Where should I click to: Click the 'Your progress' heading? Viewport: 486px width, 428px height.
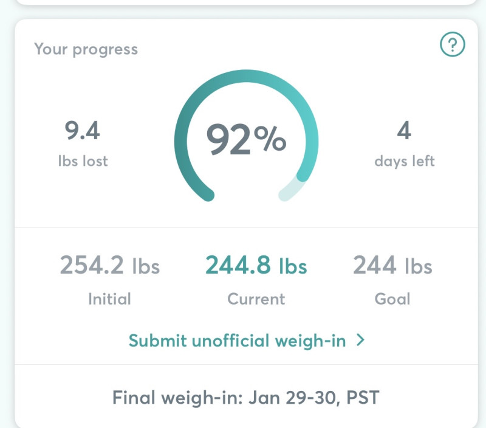[x=86, y=49]
